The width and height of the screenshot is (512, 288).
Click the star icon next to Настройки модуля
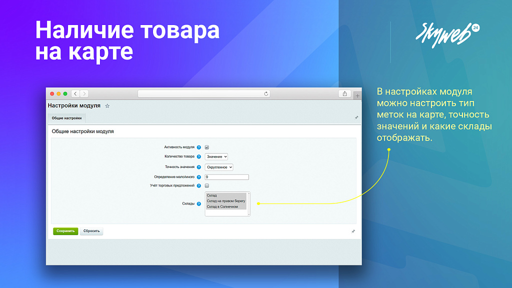pyautogui.click(x=107, y=105)
